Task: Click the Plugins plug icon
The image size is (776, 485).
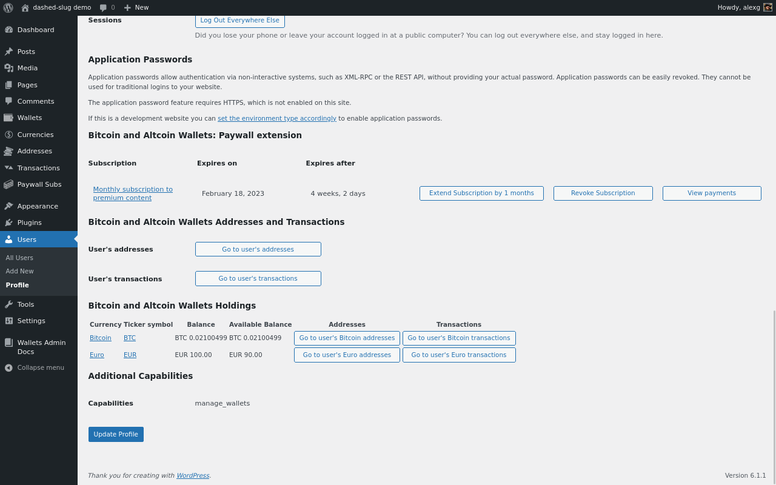Action: tap(8, 222)
